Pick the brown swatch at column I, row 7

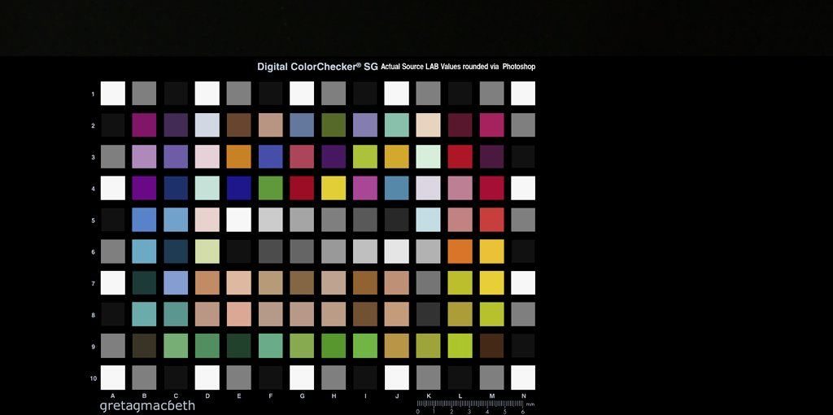[x=365, y=282]
